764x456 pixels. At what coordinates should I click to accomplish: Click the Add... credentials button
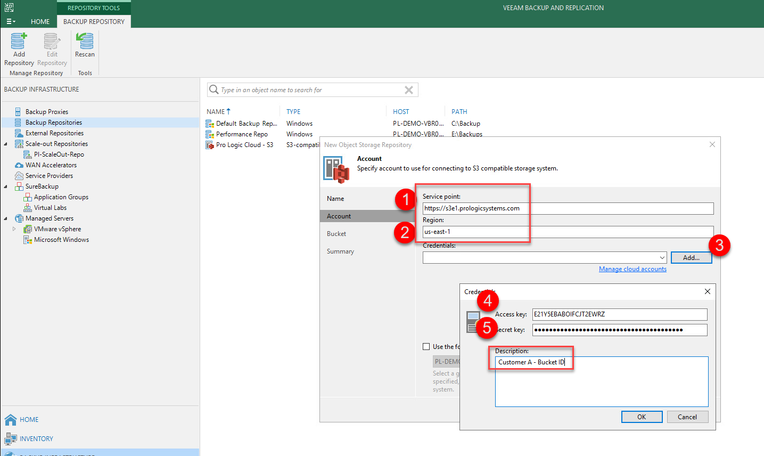(x=691, y=258)
